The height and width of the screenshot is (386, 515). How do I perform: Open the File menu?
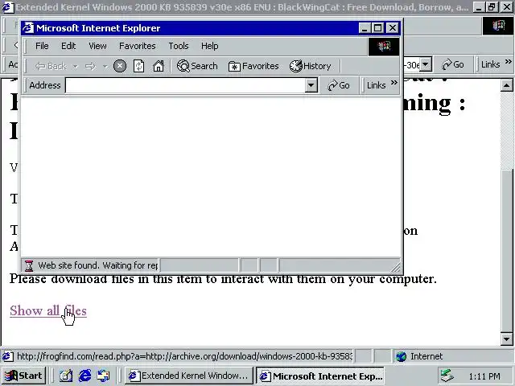click(x=42, y=46)
